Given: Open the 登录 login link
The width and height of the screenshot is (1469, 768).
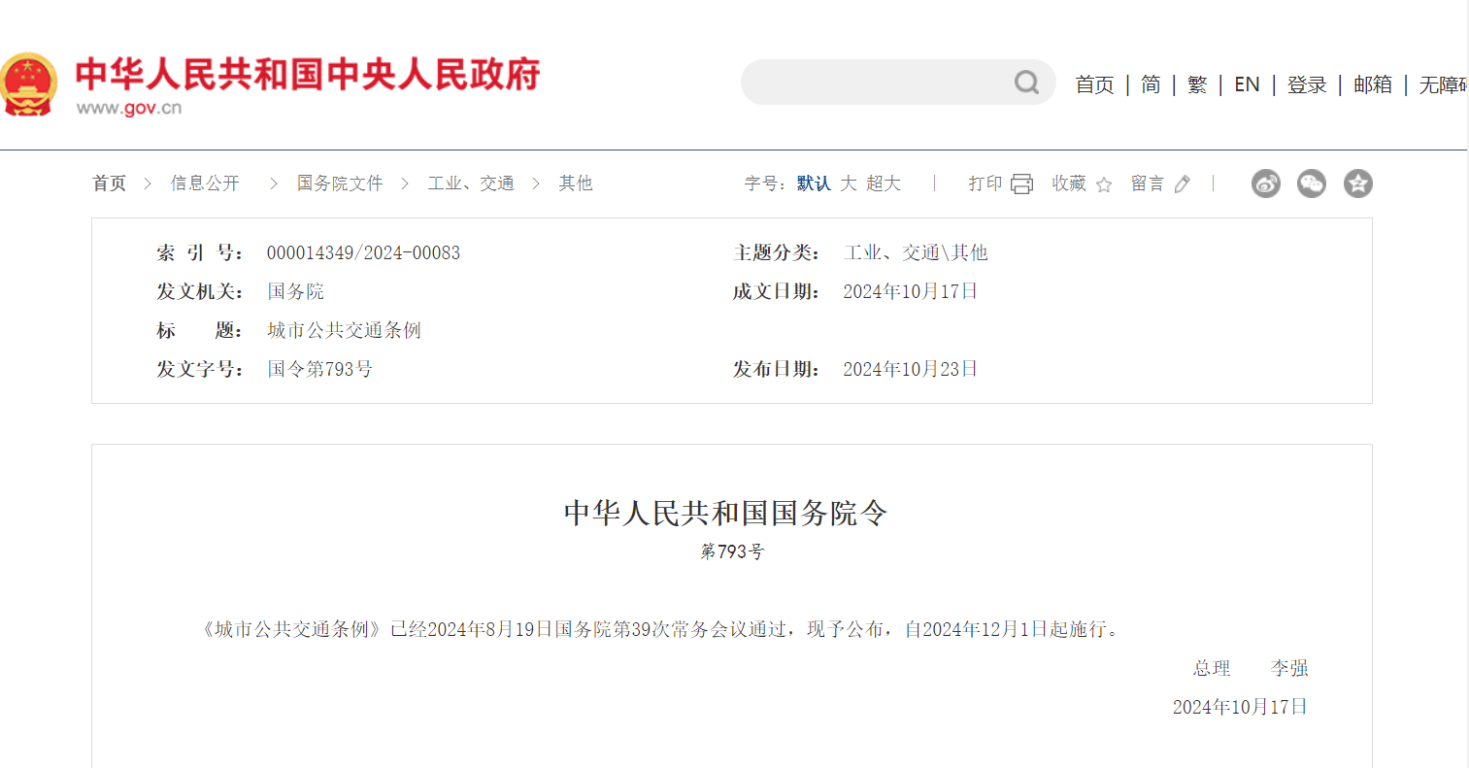Looking at the screenshot, I should pos(1306,85).
